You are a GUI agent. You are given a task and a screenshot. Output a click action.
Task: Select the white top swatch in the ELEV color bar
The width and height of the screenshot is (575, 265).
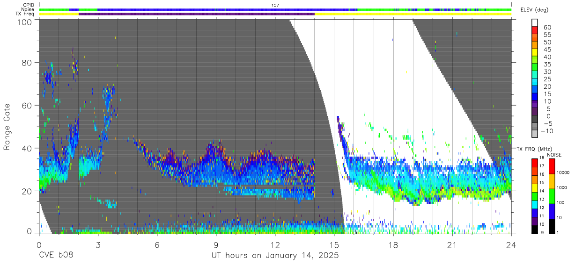coord(535,22)
